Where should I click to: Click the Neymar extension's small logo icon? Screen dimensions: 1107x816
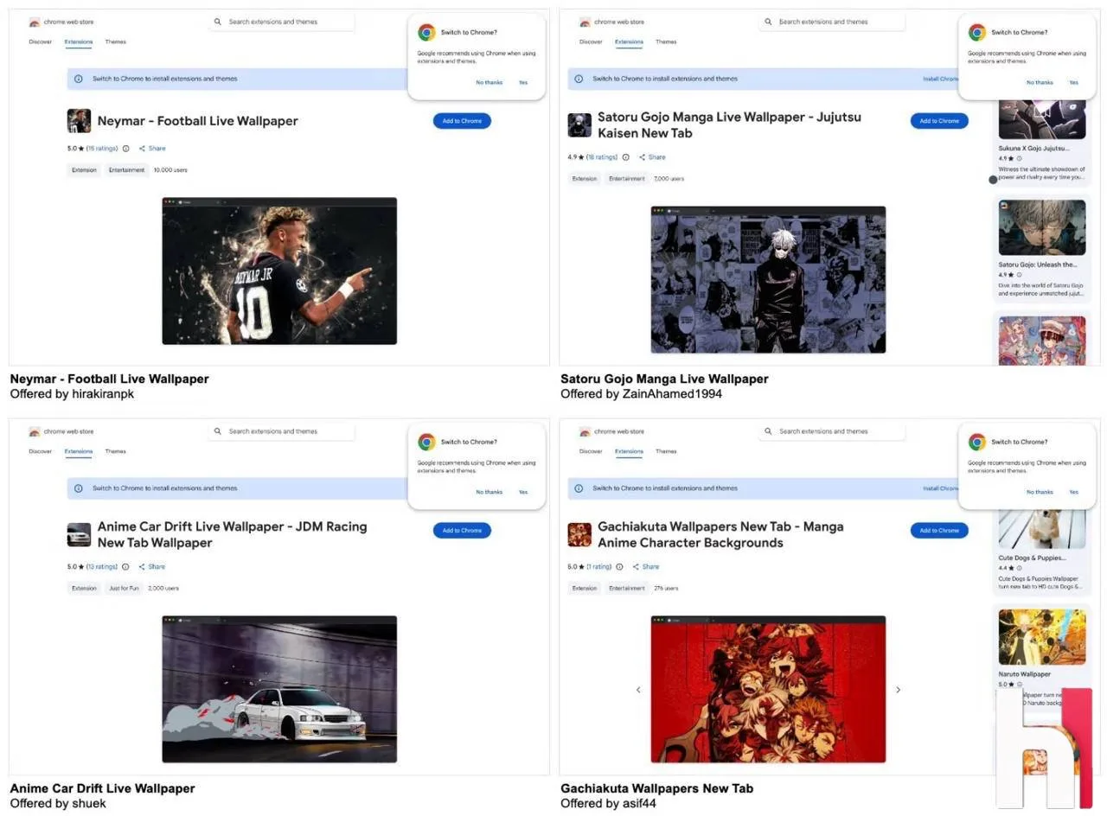[x=79, y=121]
